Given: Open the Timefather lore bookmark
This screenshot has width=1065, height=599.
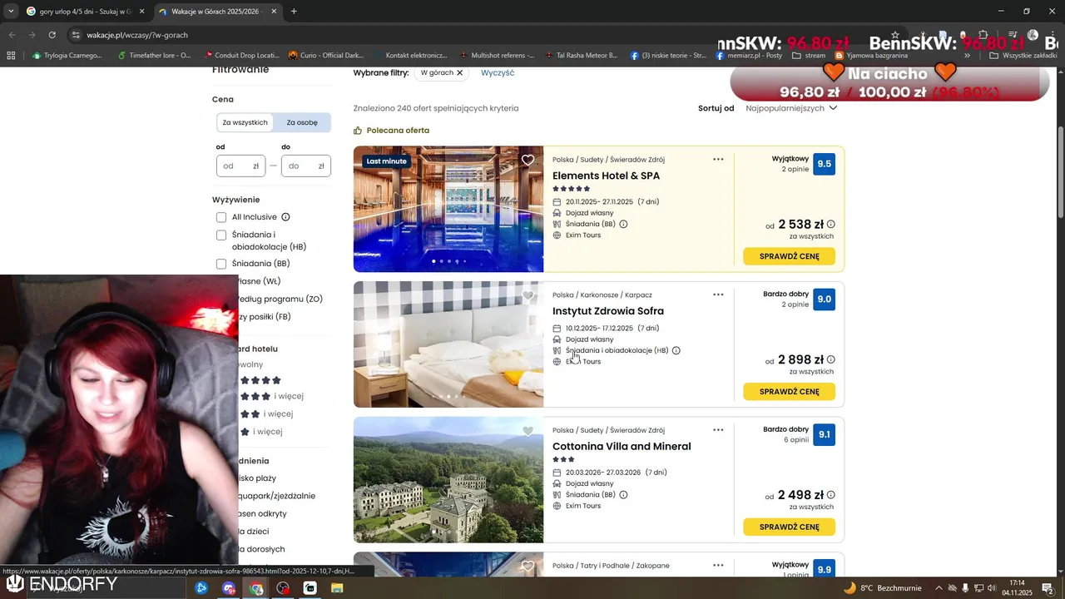Looking at the screenshot, I should coord(154,56).
